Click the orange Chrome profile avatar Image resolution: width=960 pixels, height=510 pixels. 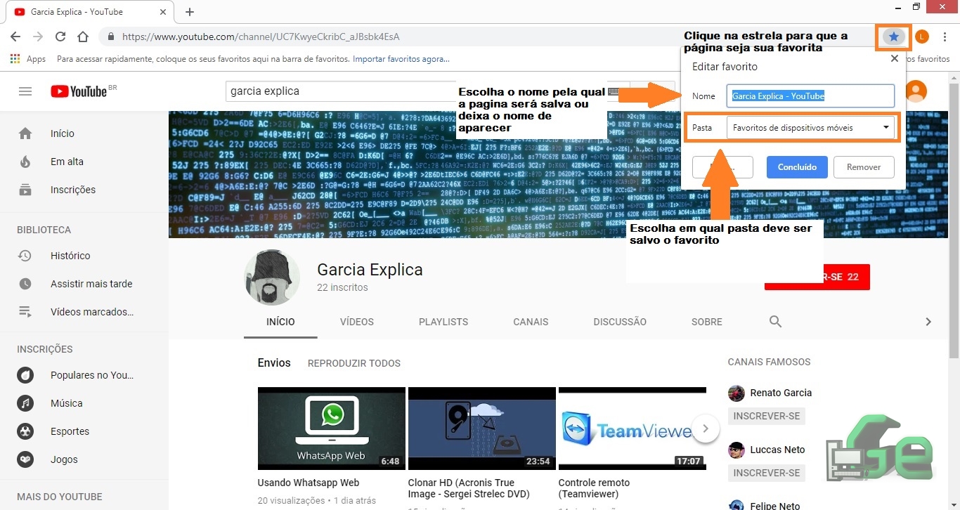922,37
